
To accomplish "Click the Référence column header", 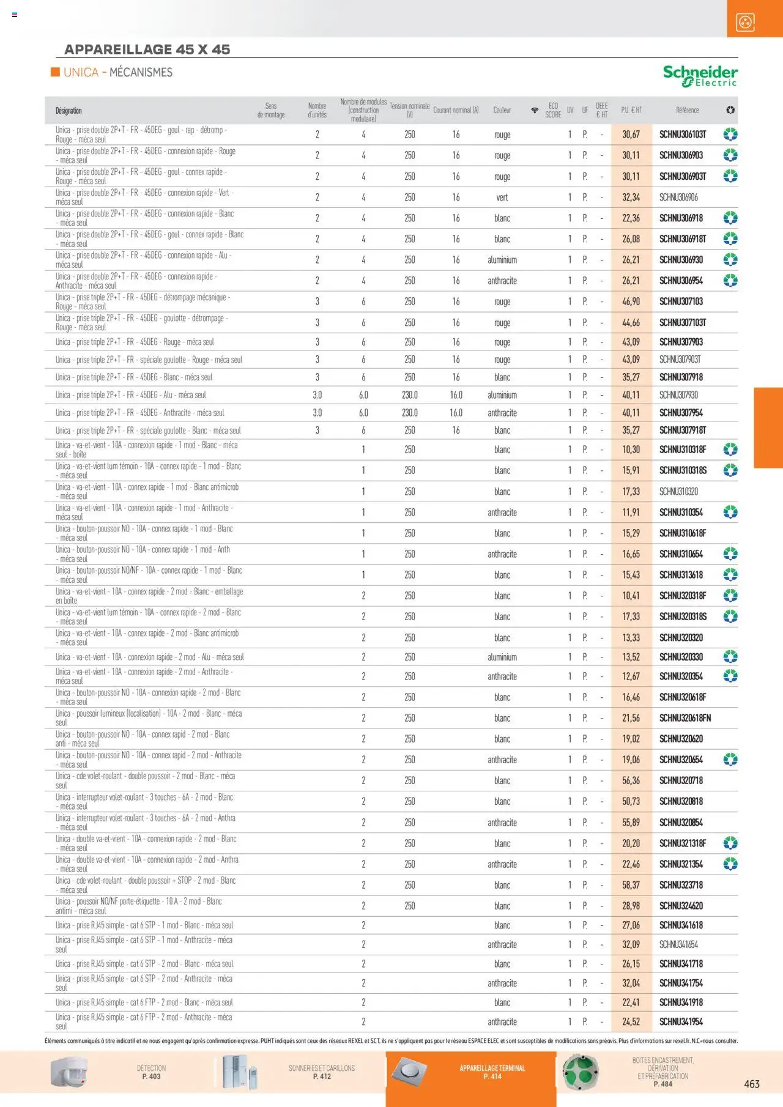I will coord(688,110).
